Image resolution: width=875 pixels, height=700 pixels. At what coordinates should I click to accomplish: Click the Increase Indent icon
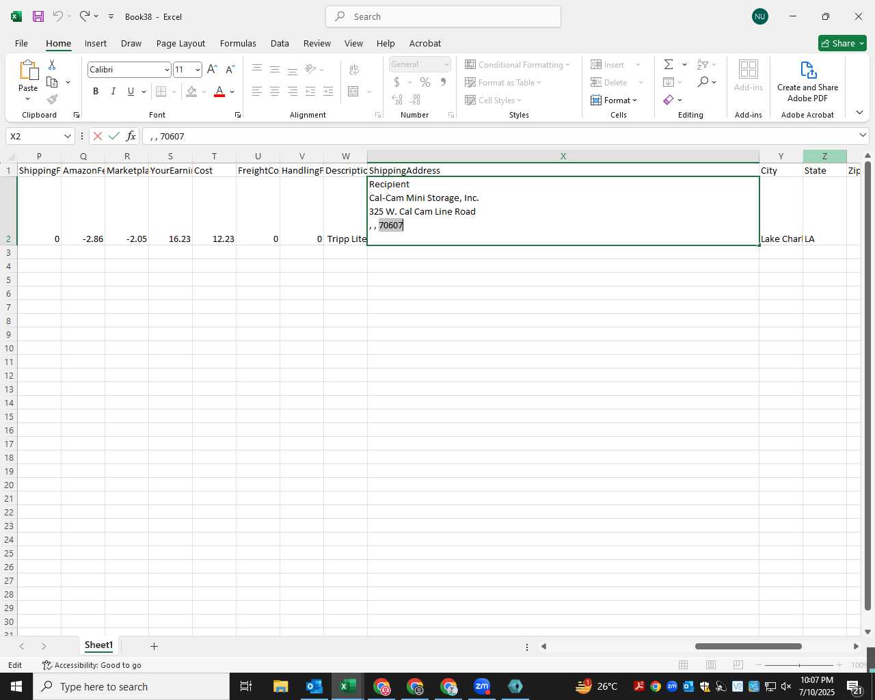(328, 91)
